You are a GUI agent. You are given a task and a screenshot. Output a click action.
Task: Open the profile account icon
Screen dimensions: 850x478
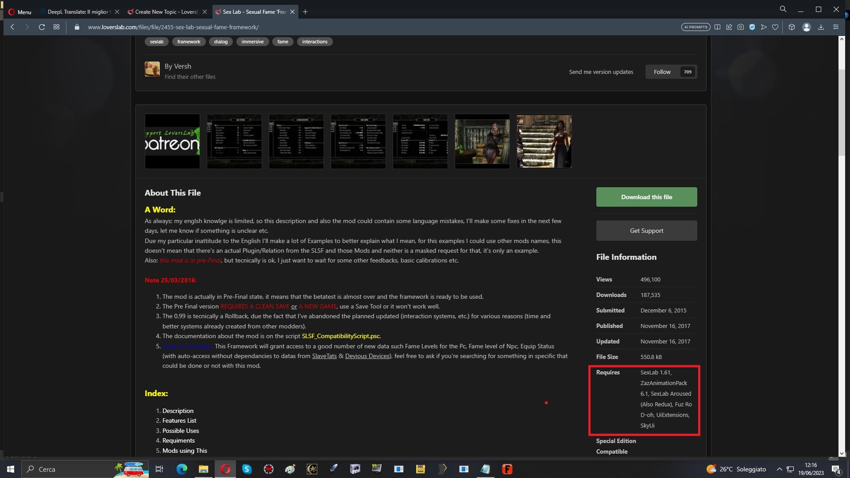807,27
